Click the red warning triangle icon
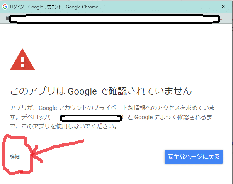This screenshot has width=233, height=184. click(22, 60)
